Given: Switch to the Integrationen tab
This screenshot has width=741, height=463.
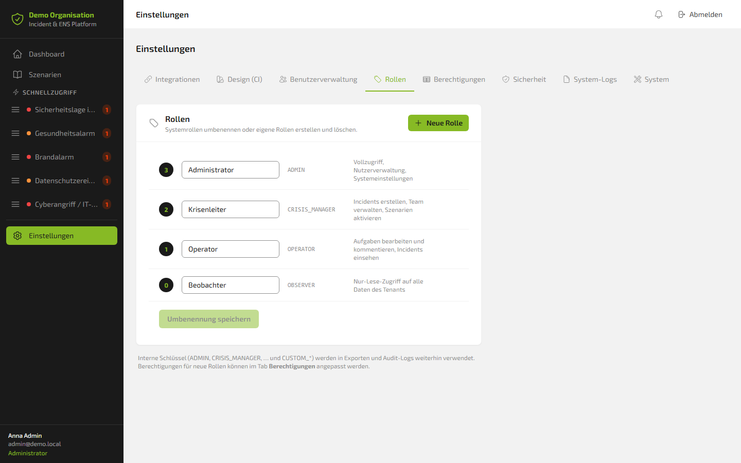Looking at the screenshot, I should pos(172,79).
